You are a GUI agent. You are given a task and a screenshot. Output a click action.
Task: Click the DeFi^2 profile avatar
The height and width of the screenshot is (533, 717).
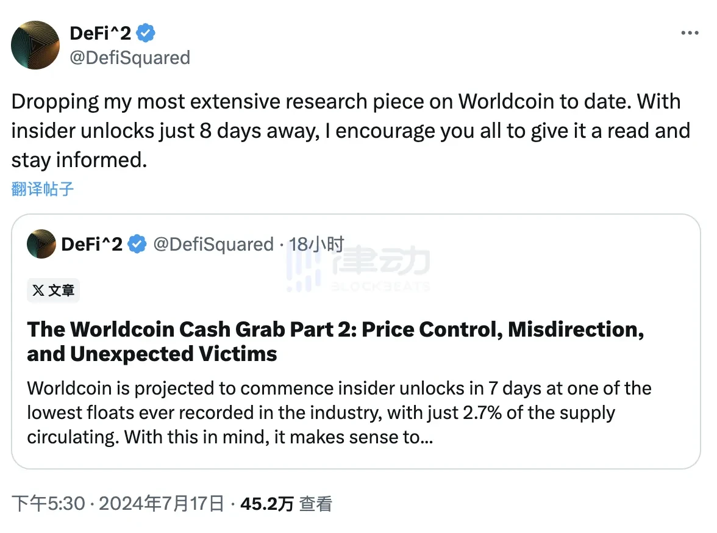35,45
